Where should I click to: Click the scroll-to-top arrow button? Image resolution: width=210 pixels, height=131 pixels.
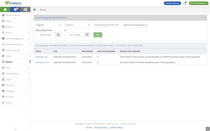(x=207, y=129)
